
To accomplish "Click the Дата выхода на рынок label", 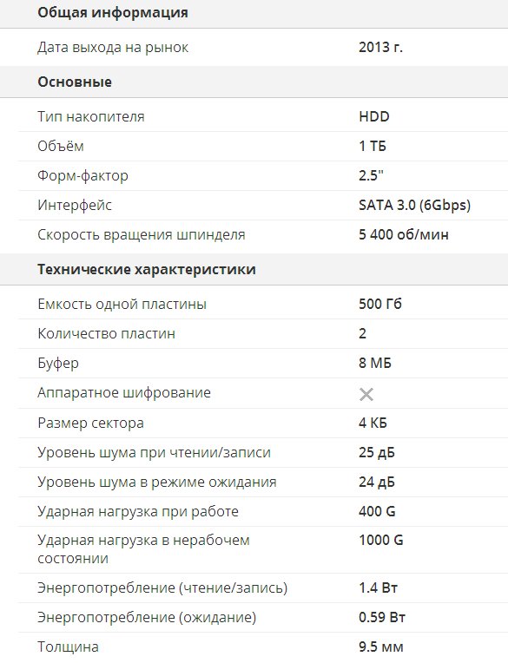I will point(113,47).
